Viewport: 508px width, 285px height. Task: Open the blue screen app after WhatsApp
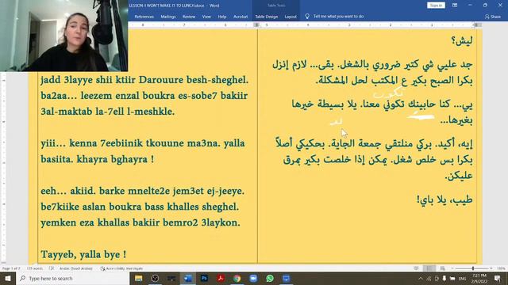(x=286, y=278)
